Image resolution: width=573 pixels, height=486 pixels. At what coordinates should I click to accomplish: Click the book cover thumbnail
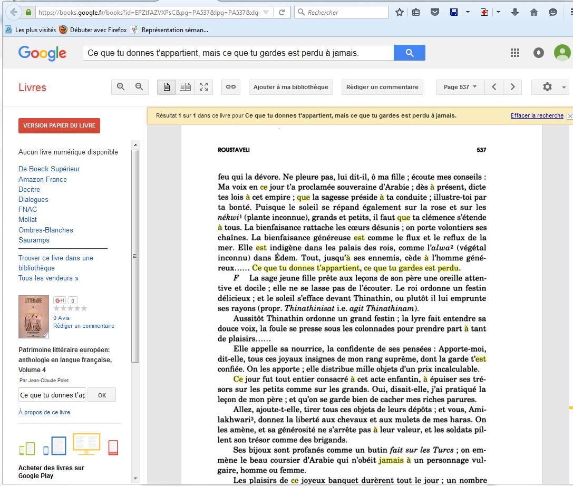(34, 316)
